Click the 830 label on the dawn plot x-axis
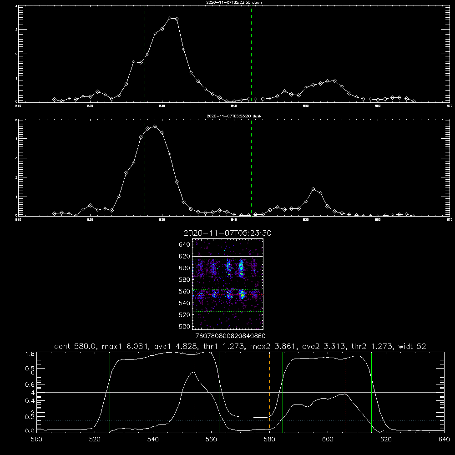455x455 pixels. [162, 106]
